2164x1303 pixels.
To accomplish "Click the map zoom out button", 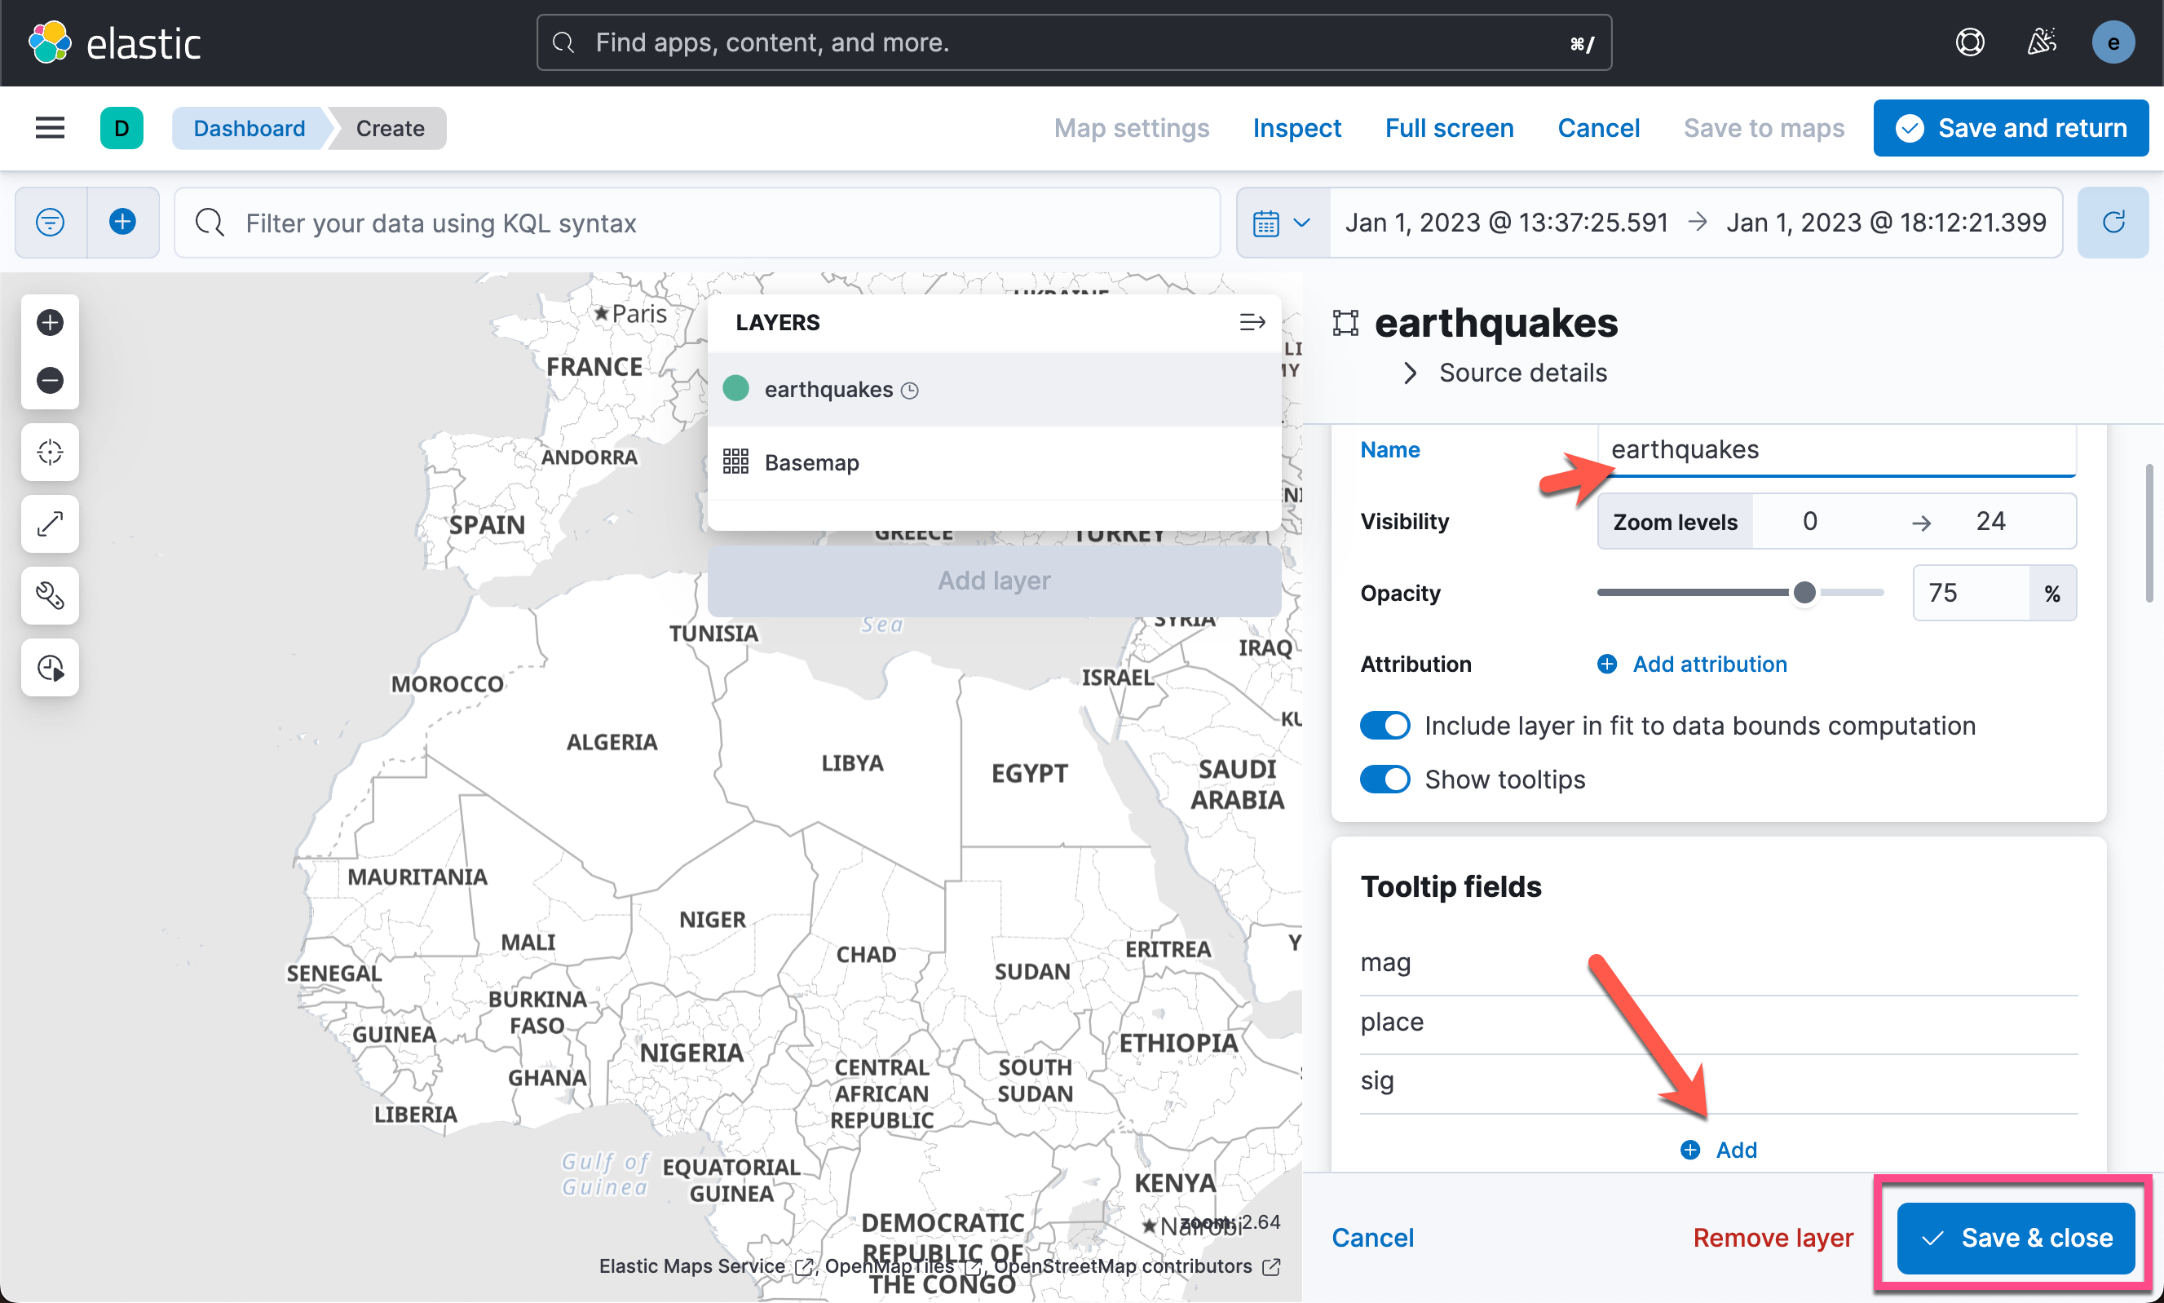I will 50,380.
